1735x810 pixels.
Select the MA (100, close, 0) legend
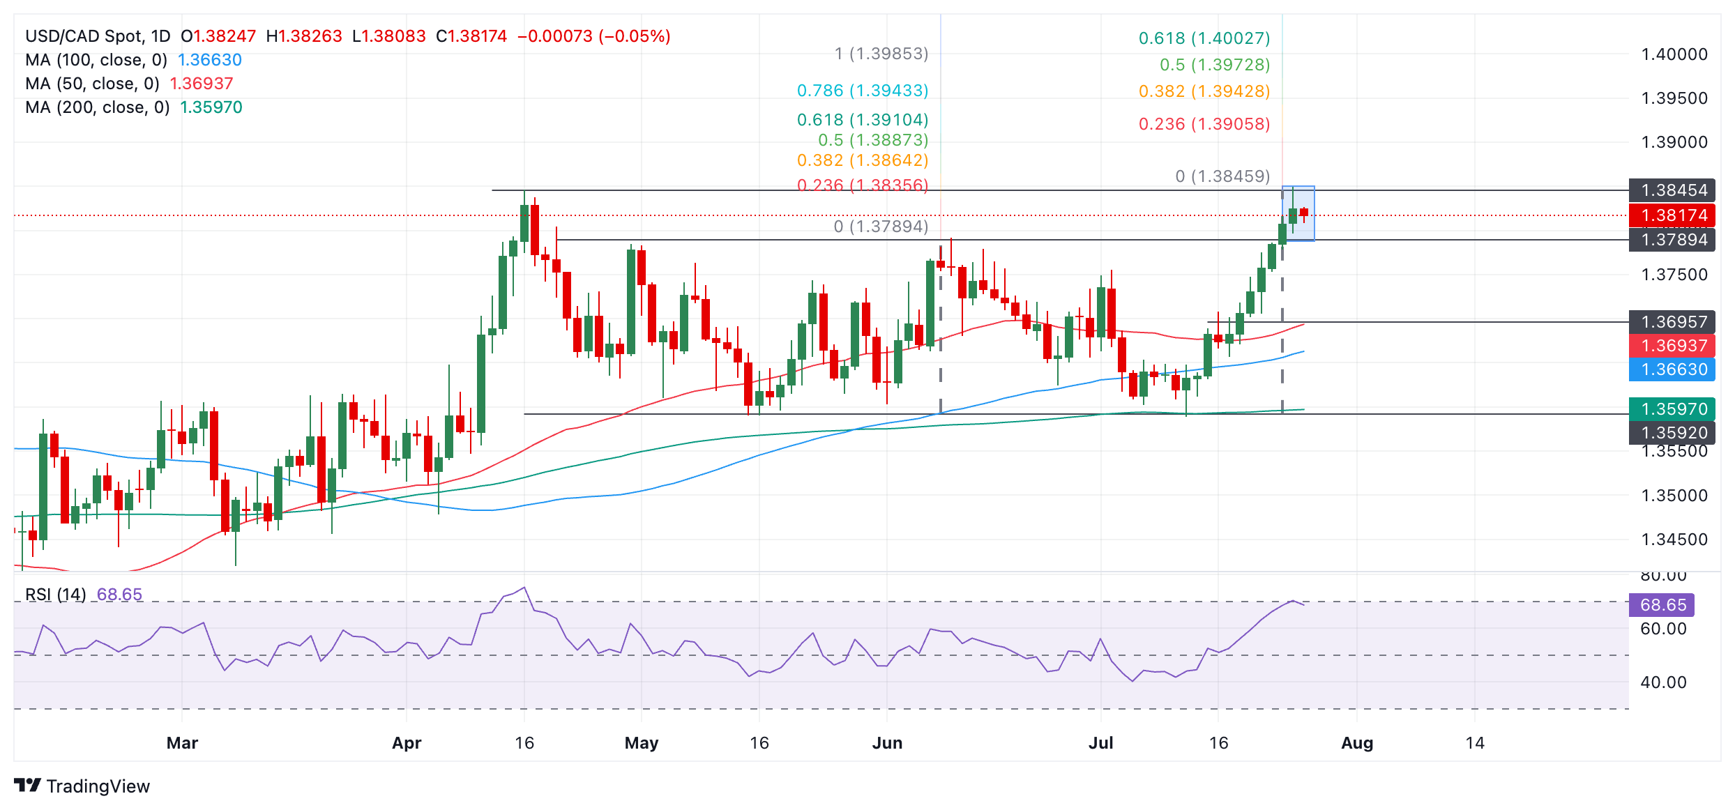pyautogui.click(x=96, y=60)
